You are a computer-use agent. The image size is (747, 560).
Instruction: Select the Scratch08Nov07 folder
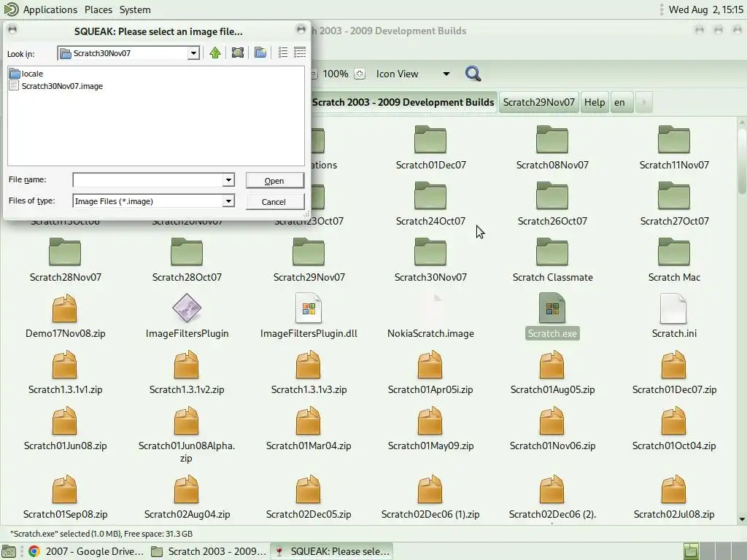552,147
